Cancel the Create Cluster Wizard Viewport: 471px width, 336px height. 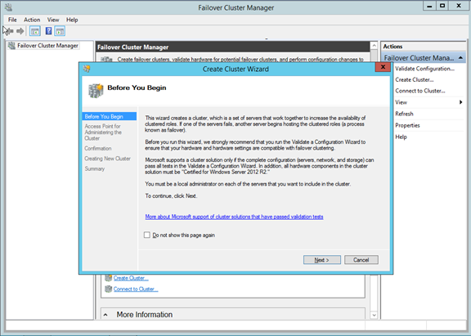[x=361, y=260]
